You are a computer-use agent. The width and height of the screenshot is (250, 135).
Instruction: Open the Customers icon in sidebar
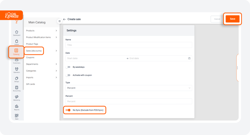17,60
